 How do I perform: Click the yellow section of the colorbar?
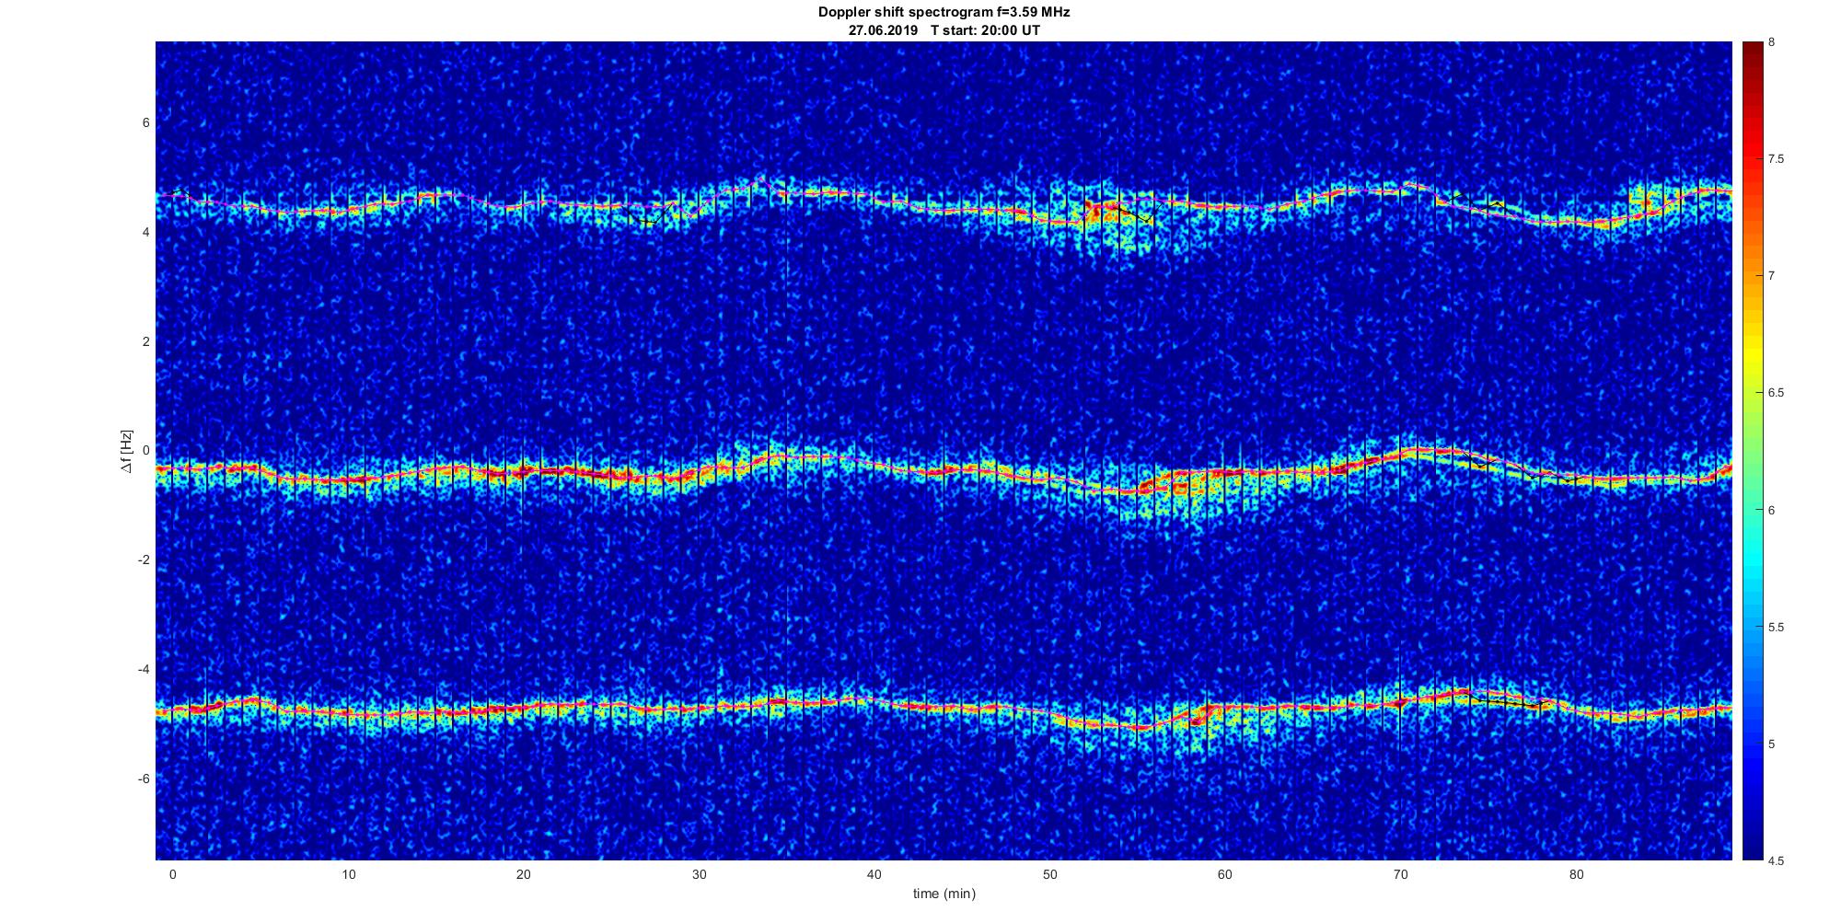click(x=1752, y=350)
